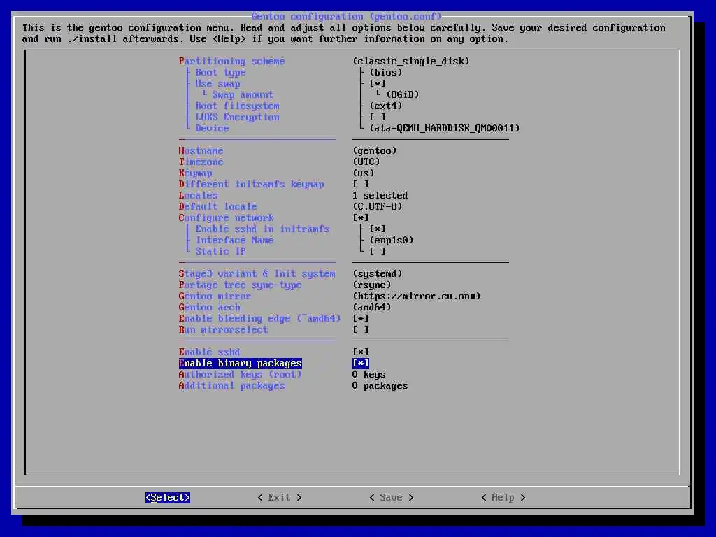Viewport: 716px width, 537px height.
Task: Open the Boot type option
Action: (x=220, y=72)
